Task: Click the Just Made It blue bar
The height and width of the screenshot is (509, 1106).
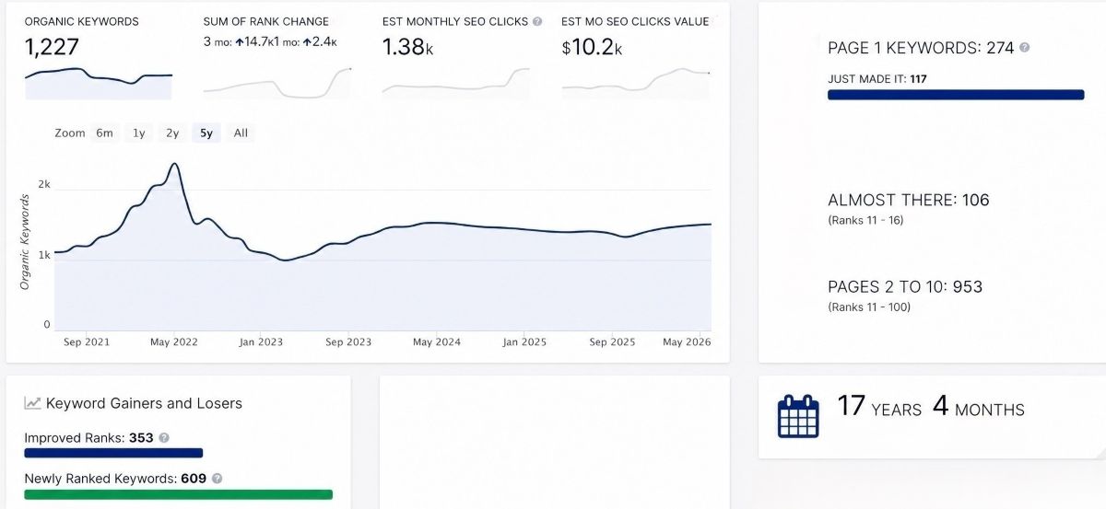Action: pyautogui.click(x=956, y=95)
